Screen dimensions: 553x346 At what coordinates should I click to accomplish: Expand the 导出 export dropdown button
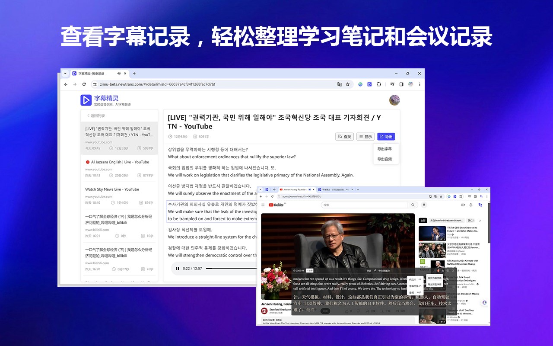coord(386,137)
